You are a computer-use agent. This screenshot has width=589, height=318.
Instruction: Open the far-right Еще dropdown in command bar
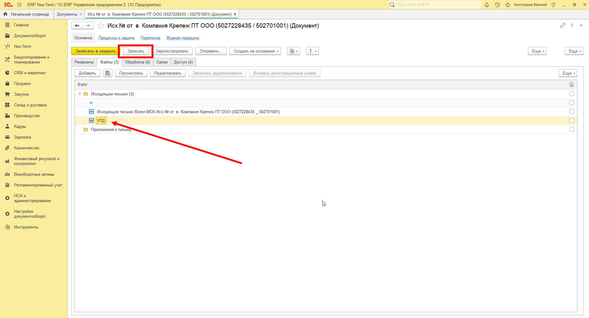[574, 51]
